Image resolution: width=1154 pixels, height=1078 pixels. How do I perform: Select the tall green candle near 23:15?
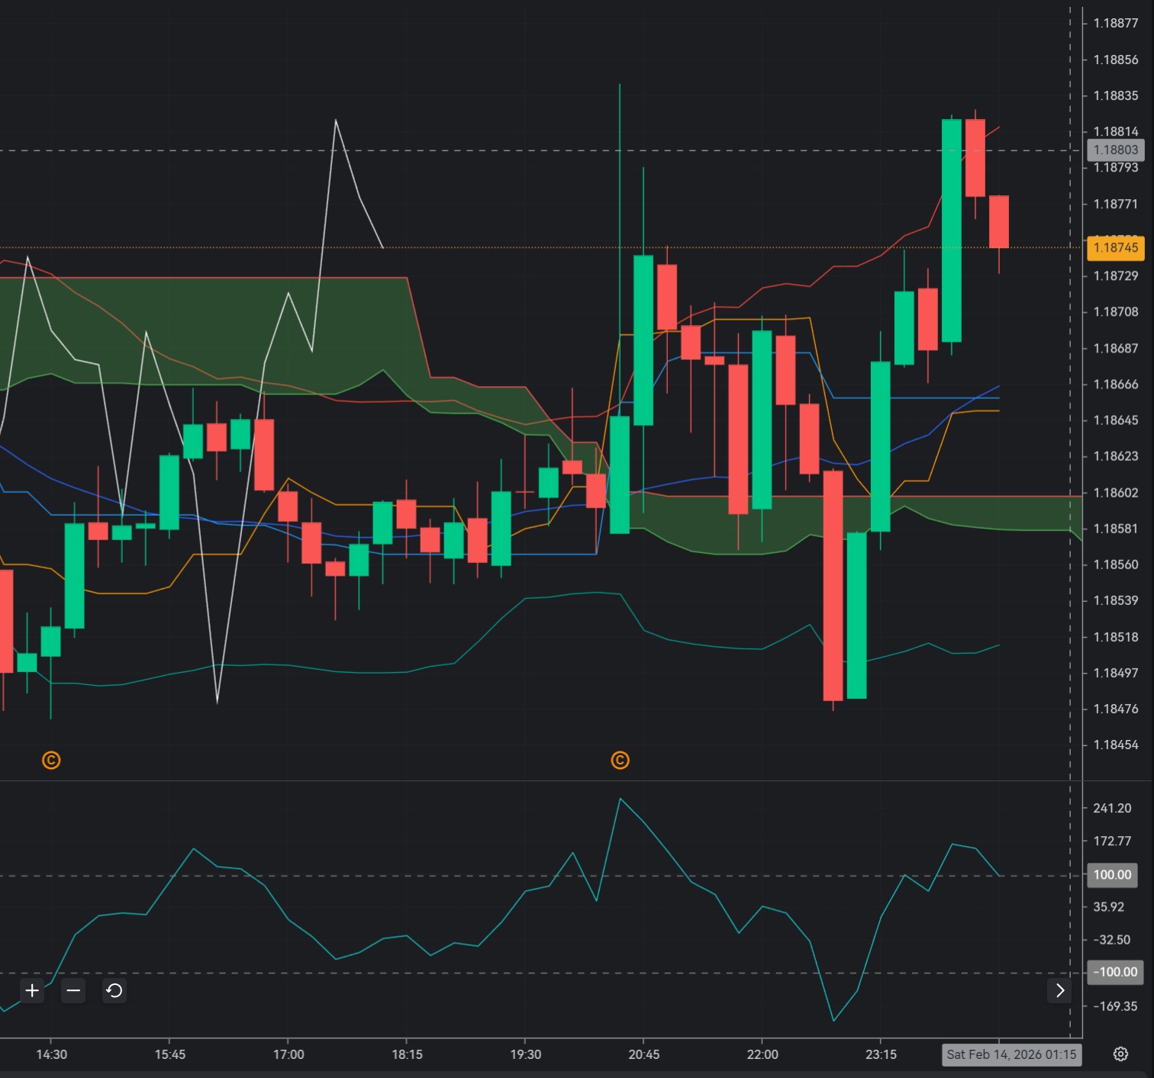881,442
